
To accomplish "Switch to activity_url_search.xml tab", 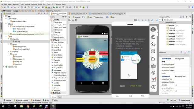I will point(78,14).
